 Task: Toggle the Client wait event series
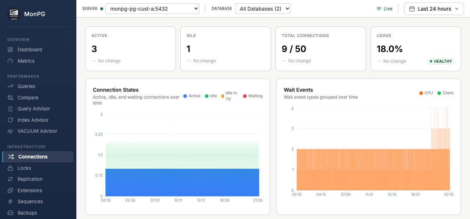click(x=445, y=93)
